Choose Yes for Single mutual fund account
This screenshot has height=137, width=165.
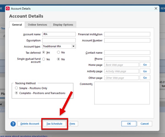pyautogui.click(x=43, y=59)
